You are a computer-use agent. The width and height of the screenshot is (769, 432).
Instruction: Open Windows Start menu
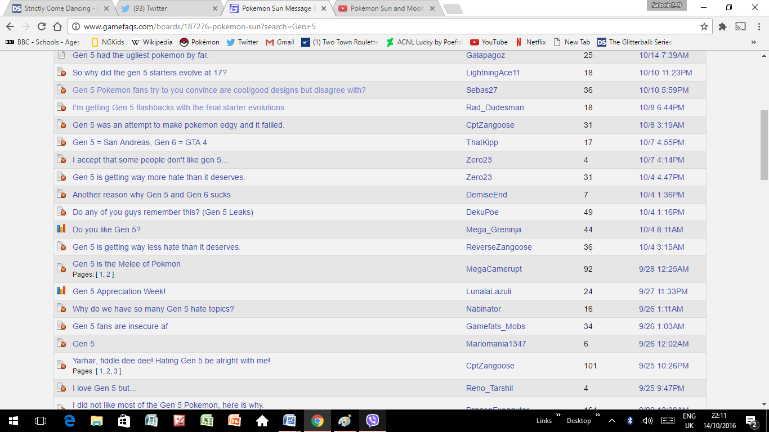pos(14,421)
